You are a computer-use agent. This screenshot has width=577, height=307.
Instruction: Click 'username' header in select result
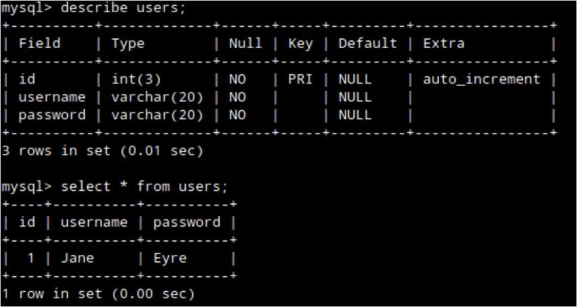(x=94, y=222)
